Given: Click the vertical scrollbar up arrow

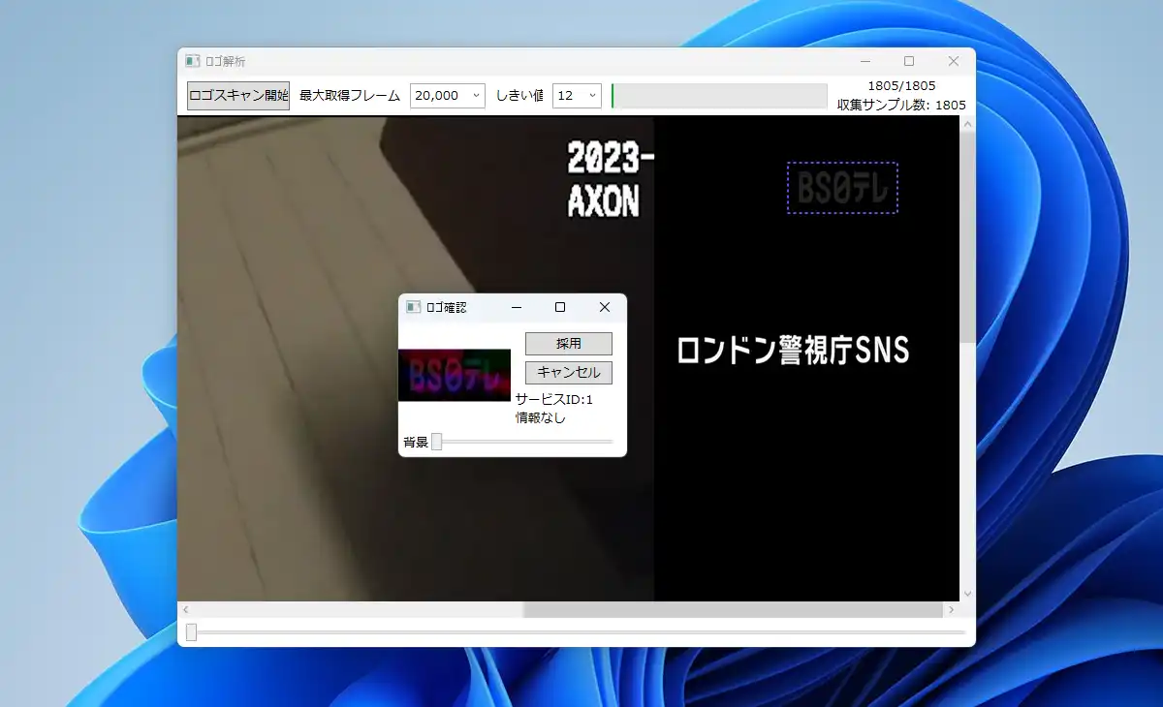Looking at the screenshot, I should (967, 124).
